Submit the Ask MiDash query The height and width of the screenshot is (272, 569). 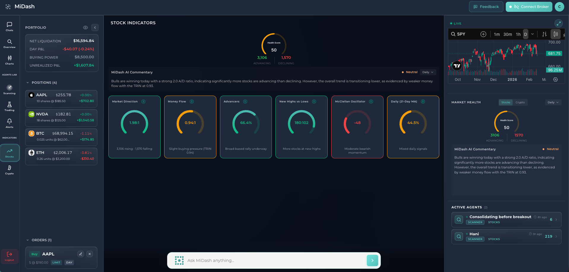[373, 260]
